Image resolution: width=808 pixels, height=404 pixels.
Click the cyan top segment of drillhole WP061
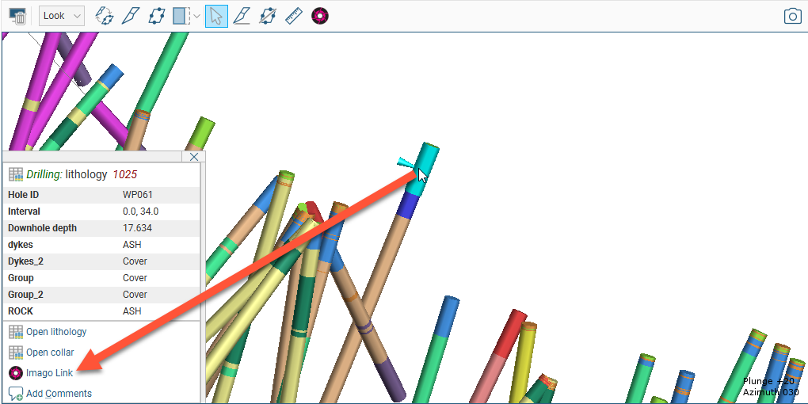click(x=425, y=169)
